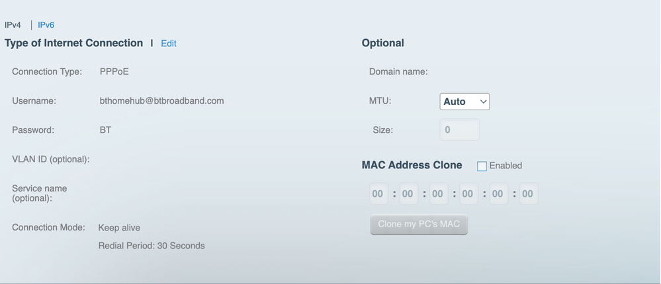Click the Redial Period 30 Seconds text
Image resolution: width=661 pixels, height=284 pixels.
152,246
